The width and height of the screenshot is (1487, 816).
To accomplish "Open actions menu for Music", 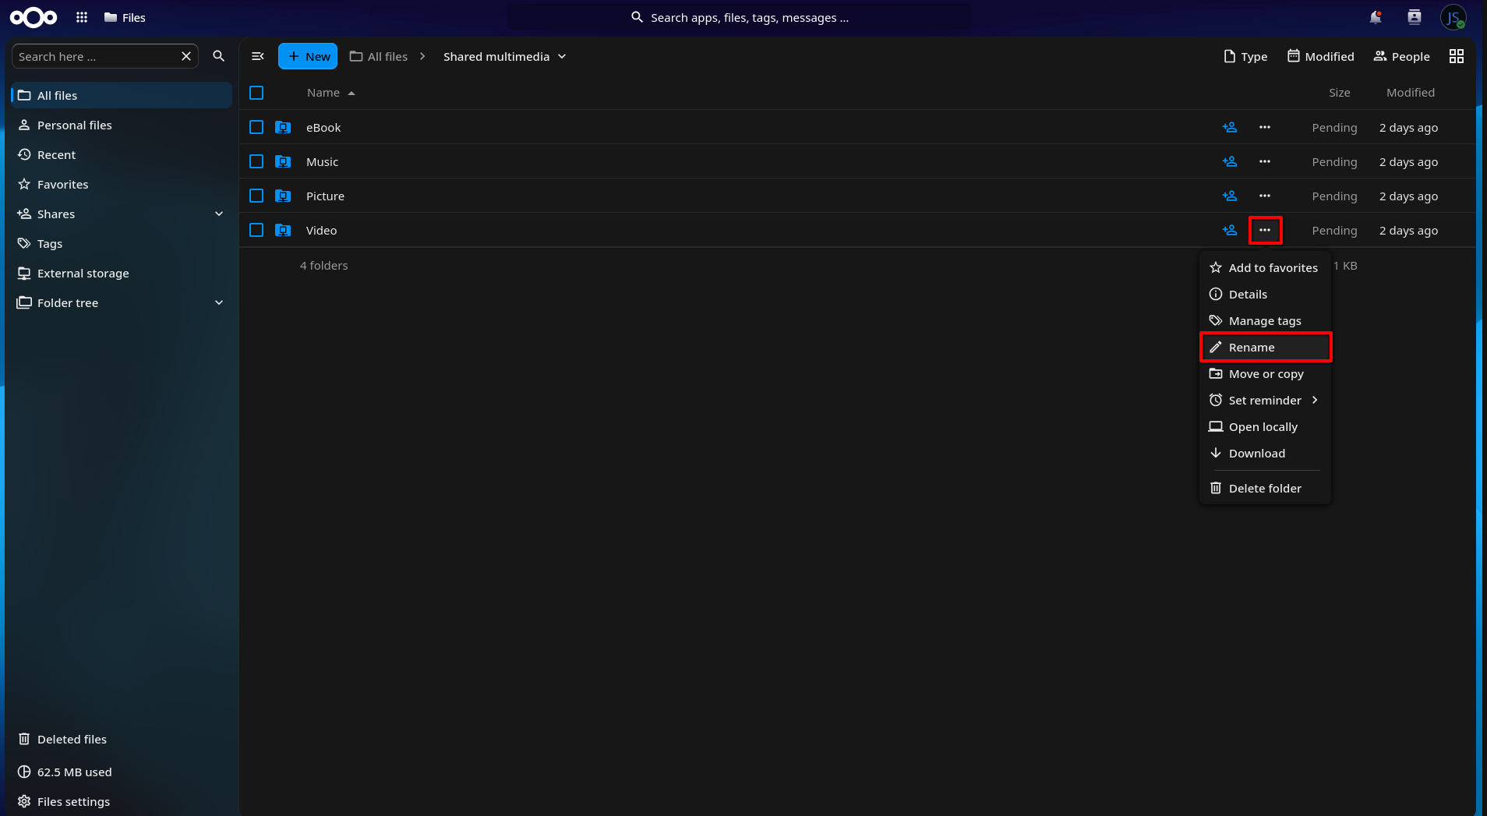I will click(1265, 161).
